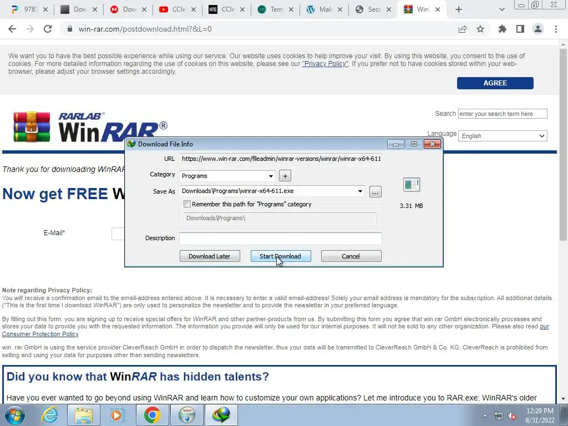This screenshot has height=426, width=568.
Task: Open the Chrome profile avatar
Action: point(538,29)
